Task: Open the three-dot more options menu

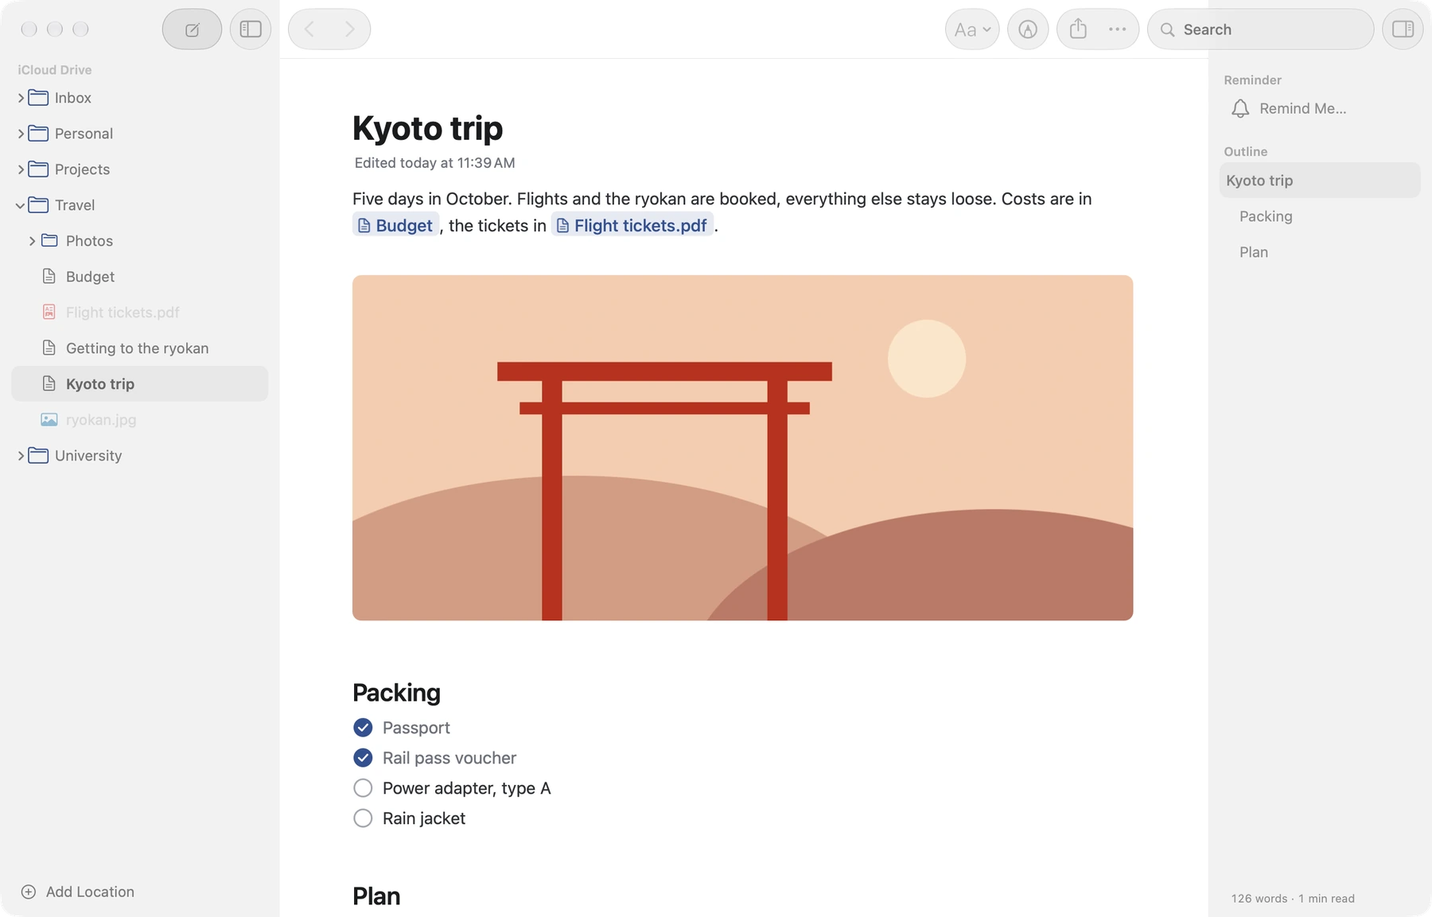Action: [x=1117, y=29]
